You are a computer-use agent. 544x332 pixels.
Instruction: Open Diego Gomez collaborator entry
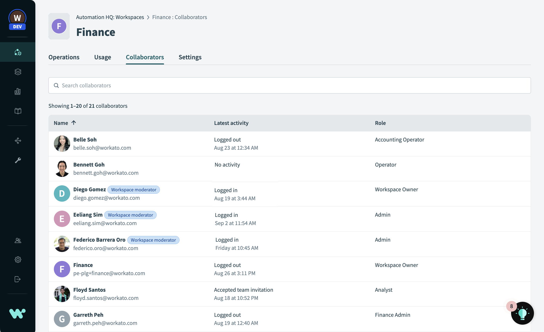point(89,189)
